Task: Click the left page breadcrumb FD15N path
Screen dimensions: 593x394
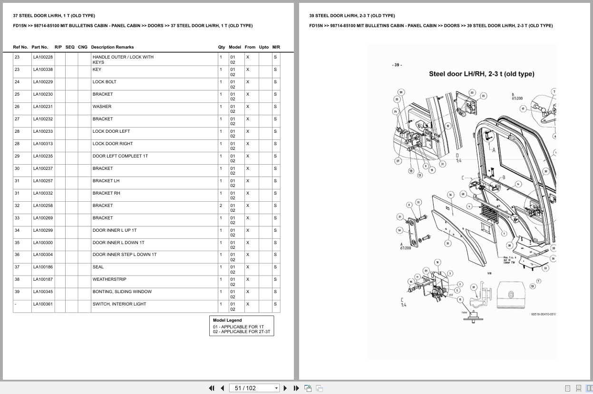Action: (133, 26)
